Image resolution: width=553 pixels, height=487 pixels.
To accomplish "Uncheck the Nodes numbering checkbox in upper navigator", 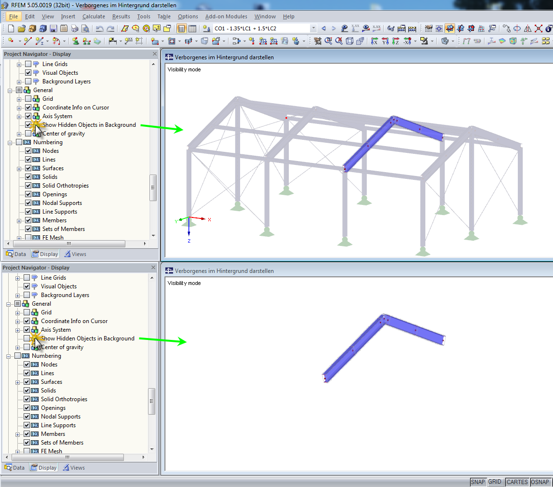I will point(28,151).
